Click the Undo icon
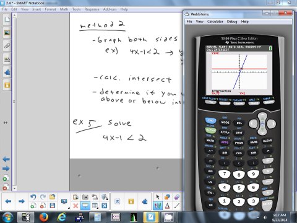Image resolution: width=297 pixels, height=223 pixels. [33, 197]
